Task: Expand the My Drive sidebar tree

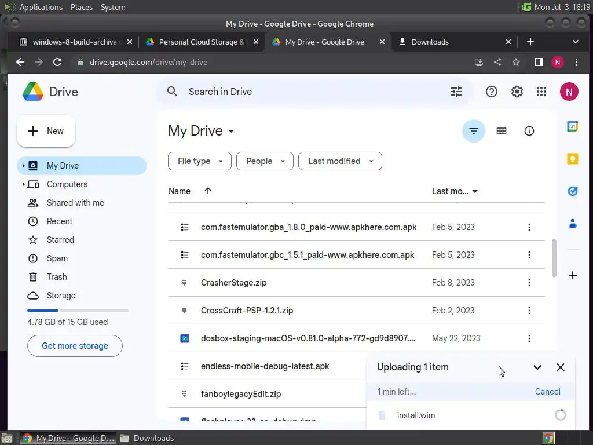Action: pyautogui.click(x=23, y=166)
